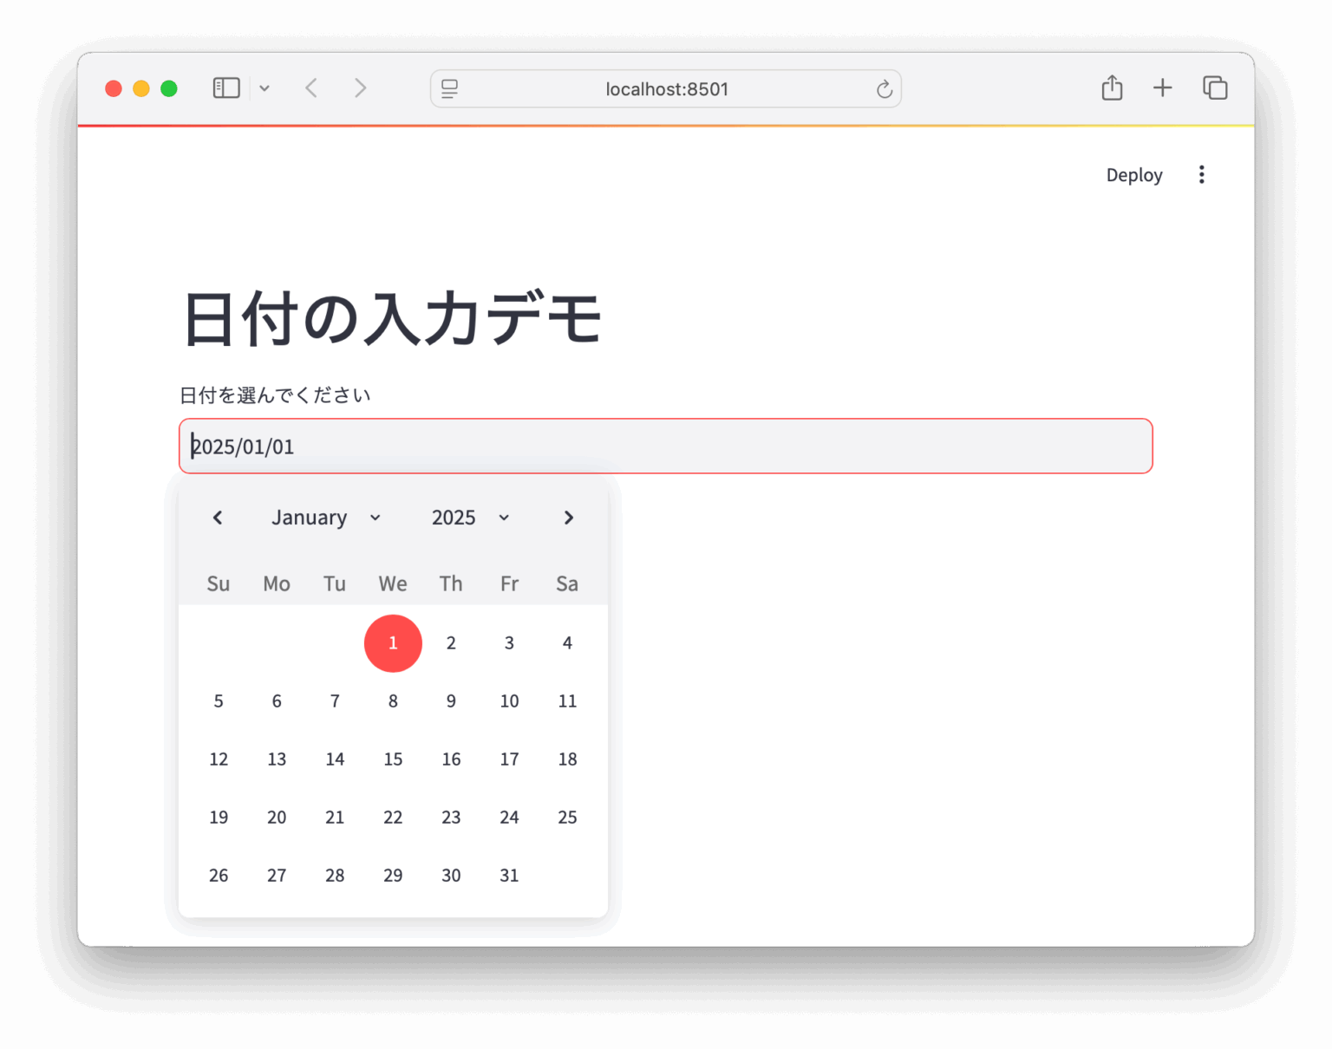Open a new tab with the plus icon
The height and width of the screenshot is (1049, 1332).
click(1162, 88)
